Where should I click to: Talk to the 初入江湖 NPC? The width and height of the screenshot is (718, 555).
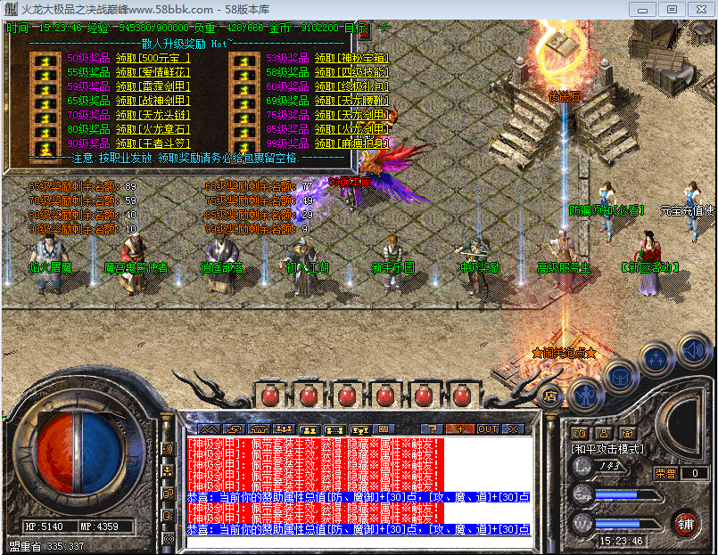click(306, 266)
